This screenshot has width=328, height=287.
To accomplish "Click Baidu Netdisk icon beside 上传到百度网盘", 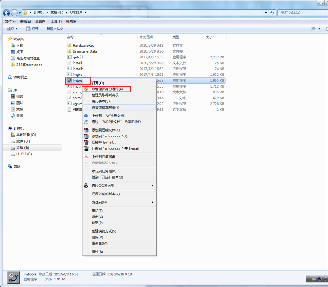I will click(x=86, y=157).
